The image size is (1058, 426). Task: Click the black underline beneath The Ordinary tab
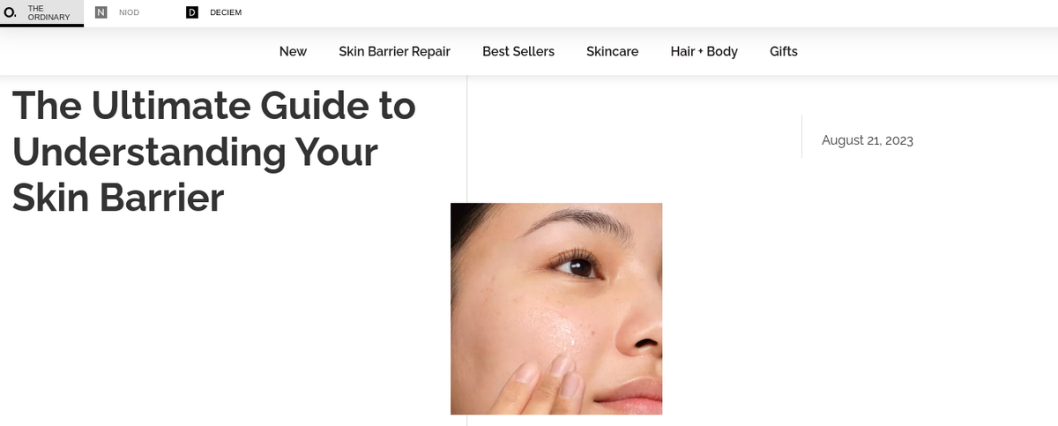42,26
